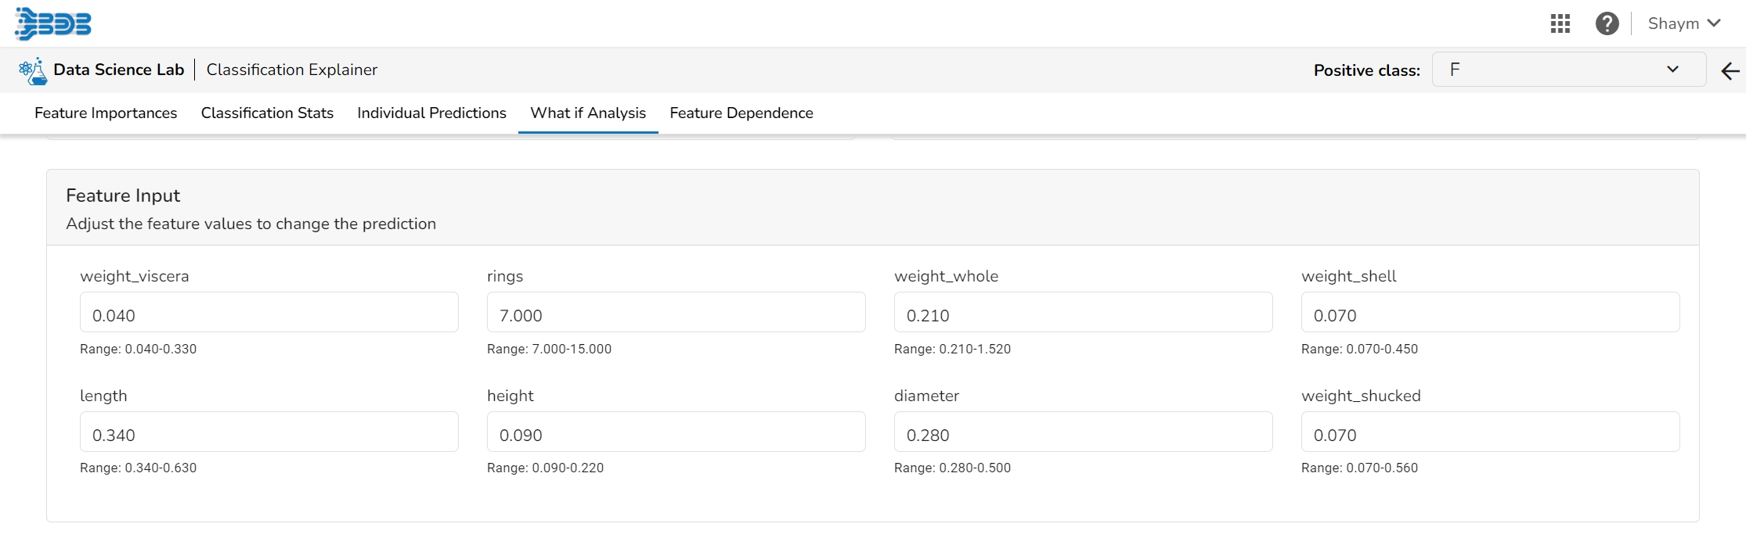This screenshot has height=545, width=1746.
Task: Click the weight_viscera input field
Action: click(269, 313)
